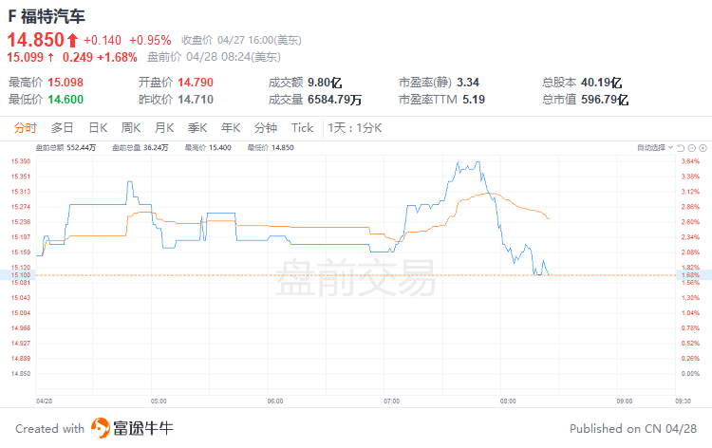Click the Created with text
The height and width of the screenshot is (448, 712).
(50, 428)
